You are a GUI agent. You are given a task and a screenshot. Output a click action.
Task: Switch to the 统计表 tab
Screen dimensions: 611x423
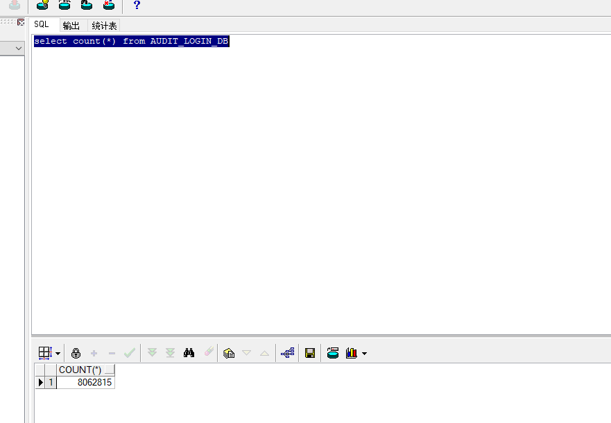point(104,26)
